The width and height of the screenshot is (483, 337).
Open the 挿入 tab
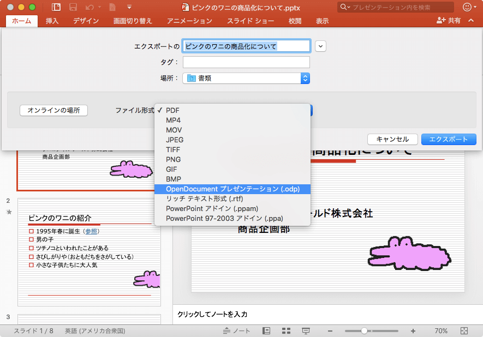pyautogui.click(x=52, y=21)
